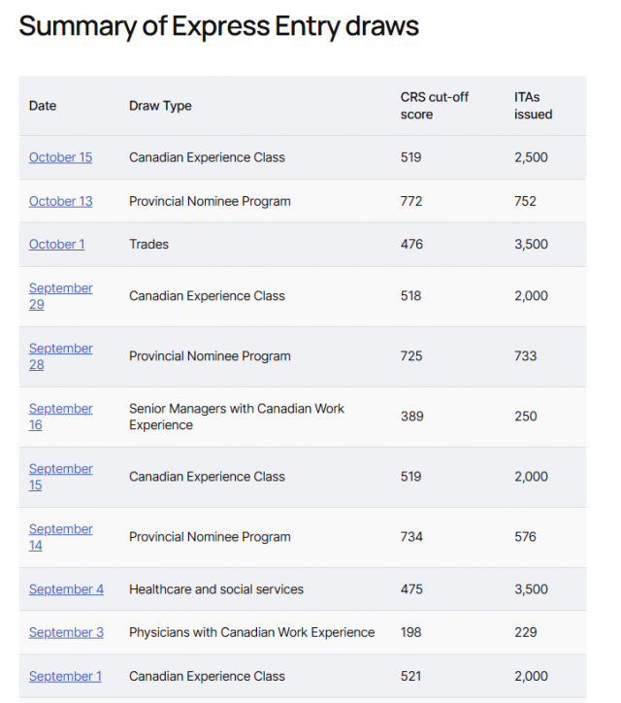Click the ITAs issued value 2,500

[531, 157]
